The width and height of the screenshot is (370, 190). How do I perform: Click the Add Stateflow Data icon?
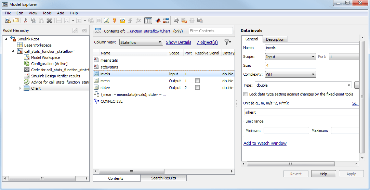[106, 21]
